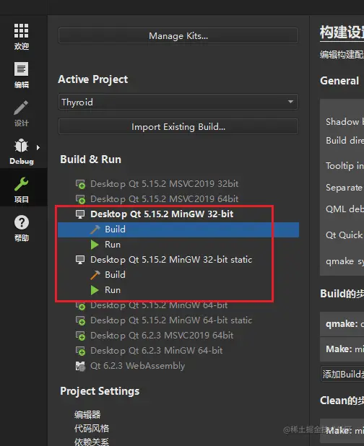Select the Debug mode bug icon

point(22,146)
